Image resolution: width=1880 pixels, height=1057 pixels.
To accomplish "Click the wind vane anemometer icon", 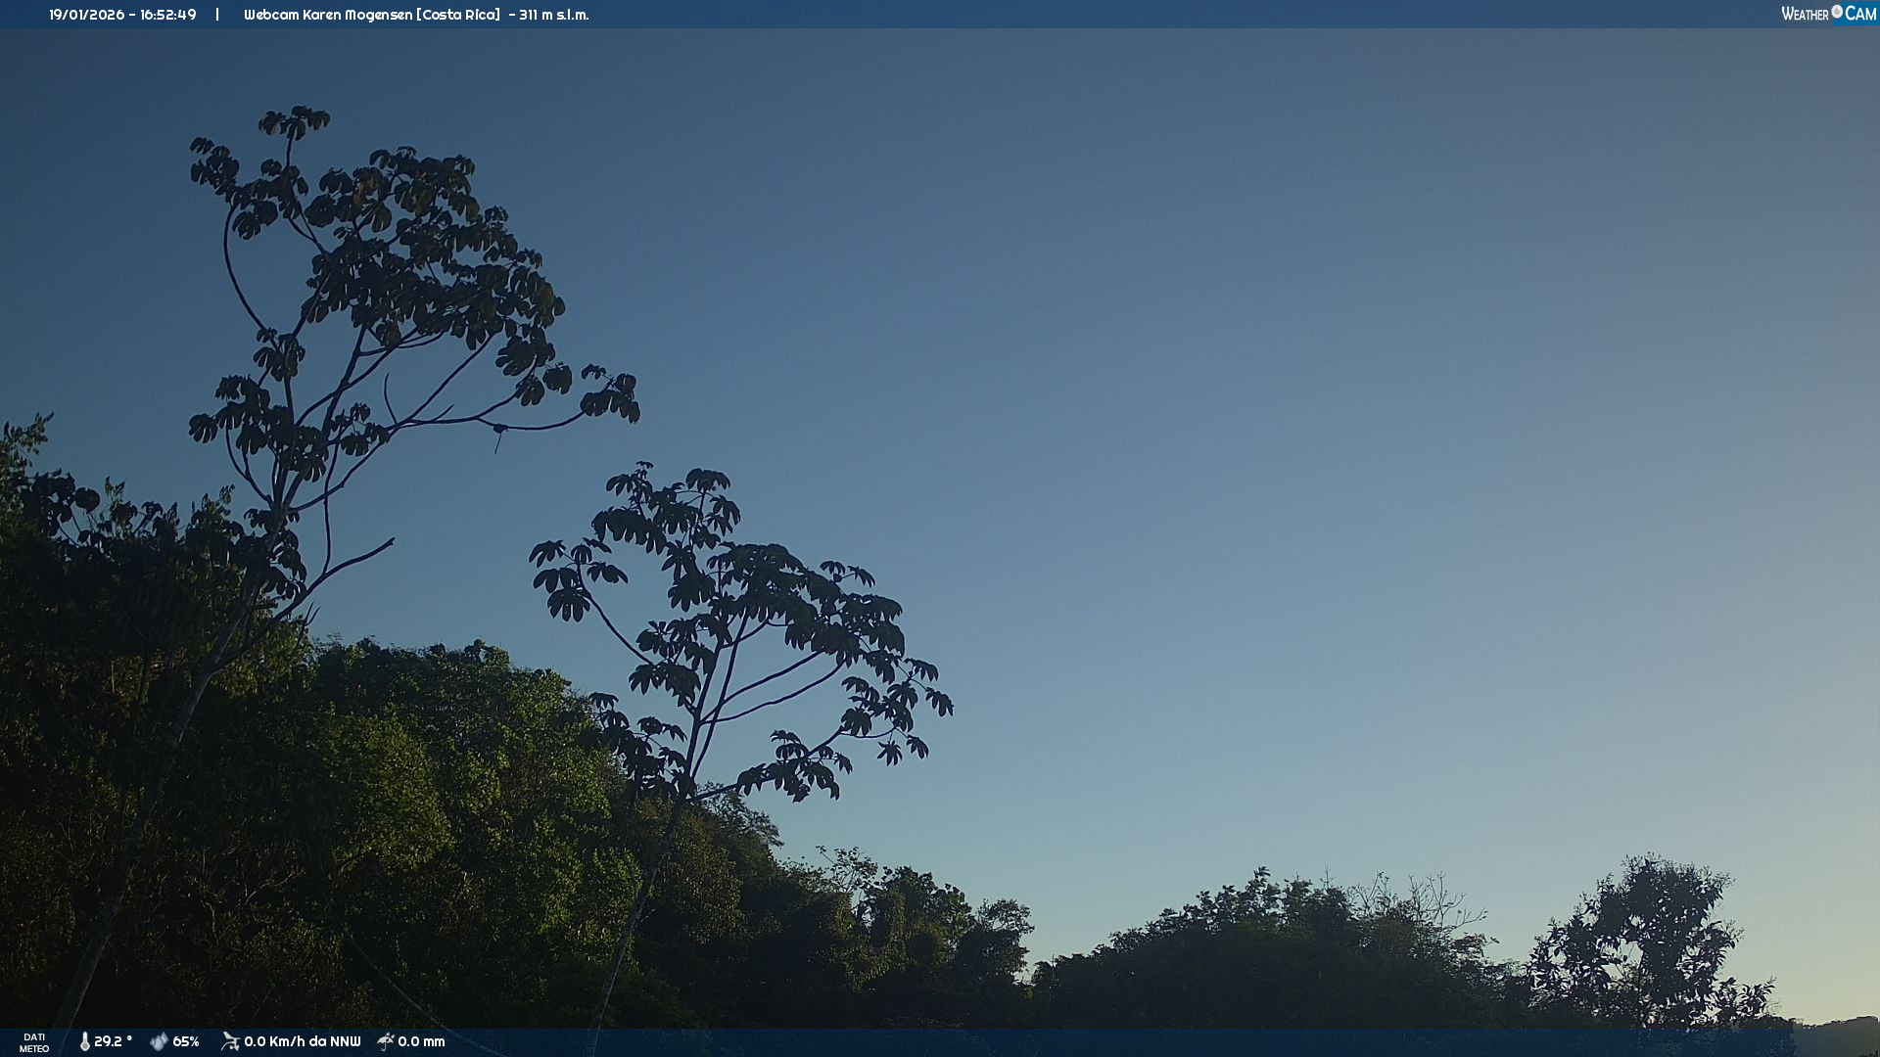I will 230,1041.
